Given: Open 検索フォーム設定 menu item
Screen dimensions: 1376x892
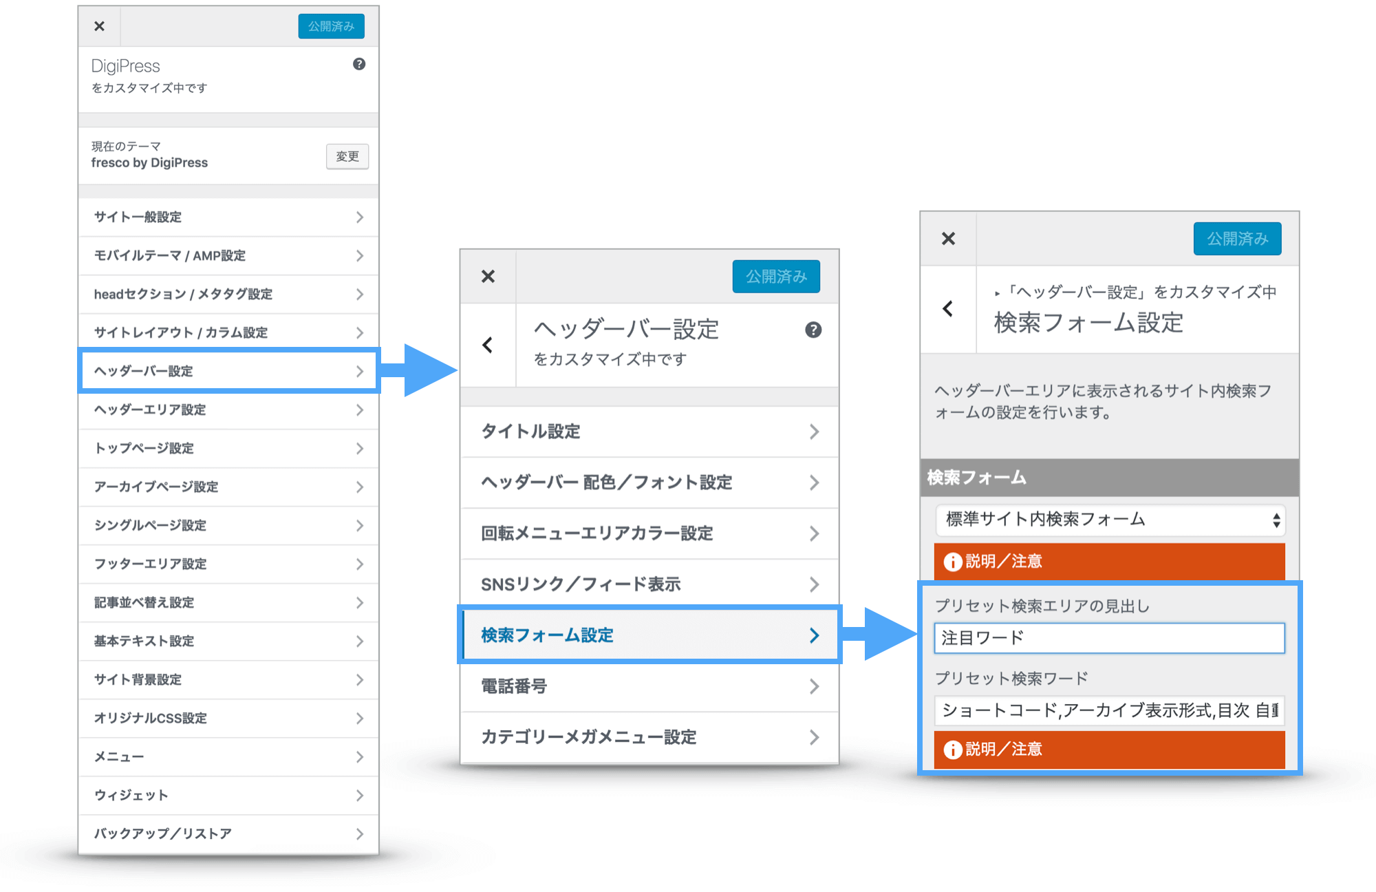Looking at the screenshot, I should pyautogui.click(x=649, y=635).
